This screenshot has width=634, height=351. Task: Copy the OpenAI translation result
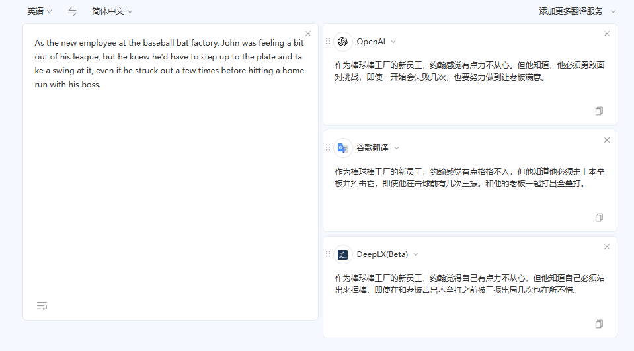(x=599, y=111)
